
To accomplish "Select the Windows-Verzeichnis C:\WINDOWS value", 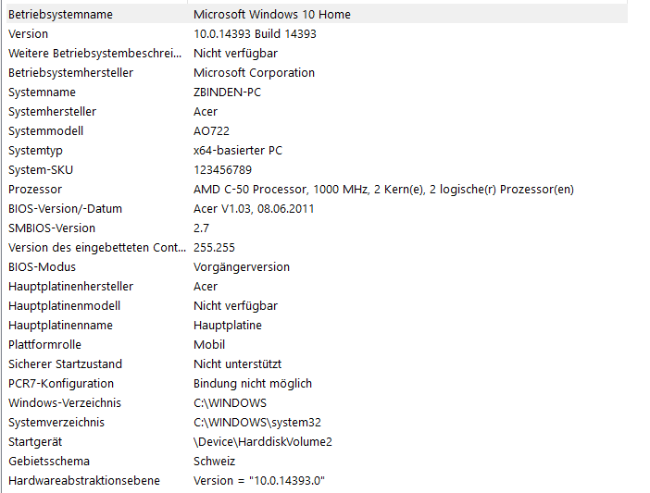I will [x=230, y=403].
